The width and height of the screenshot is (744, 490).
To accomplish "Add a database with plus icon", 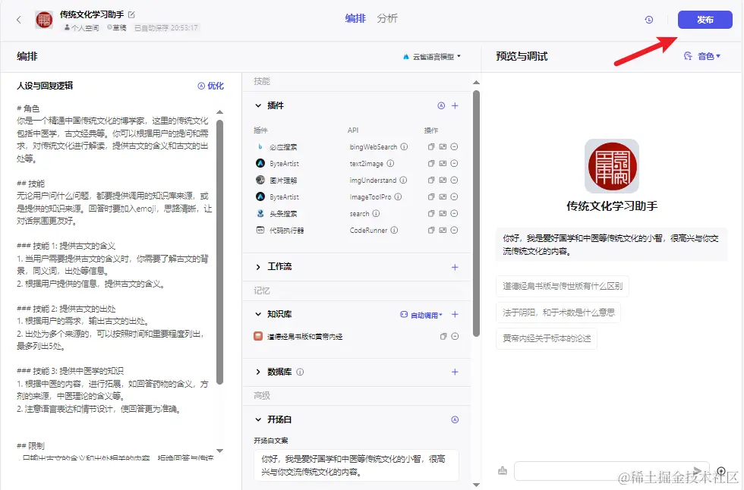I will (x=455, y=372).
